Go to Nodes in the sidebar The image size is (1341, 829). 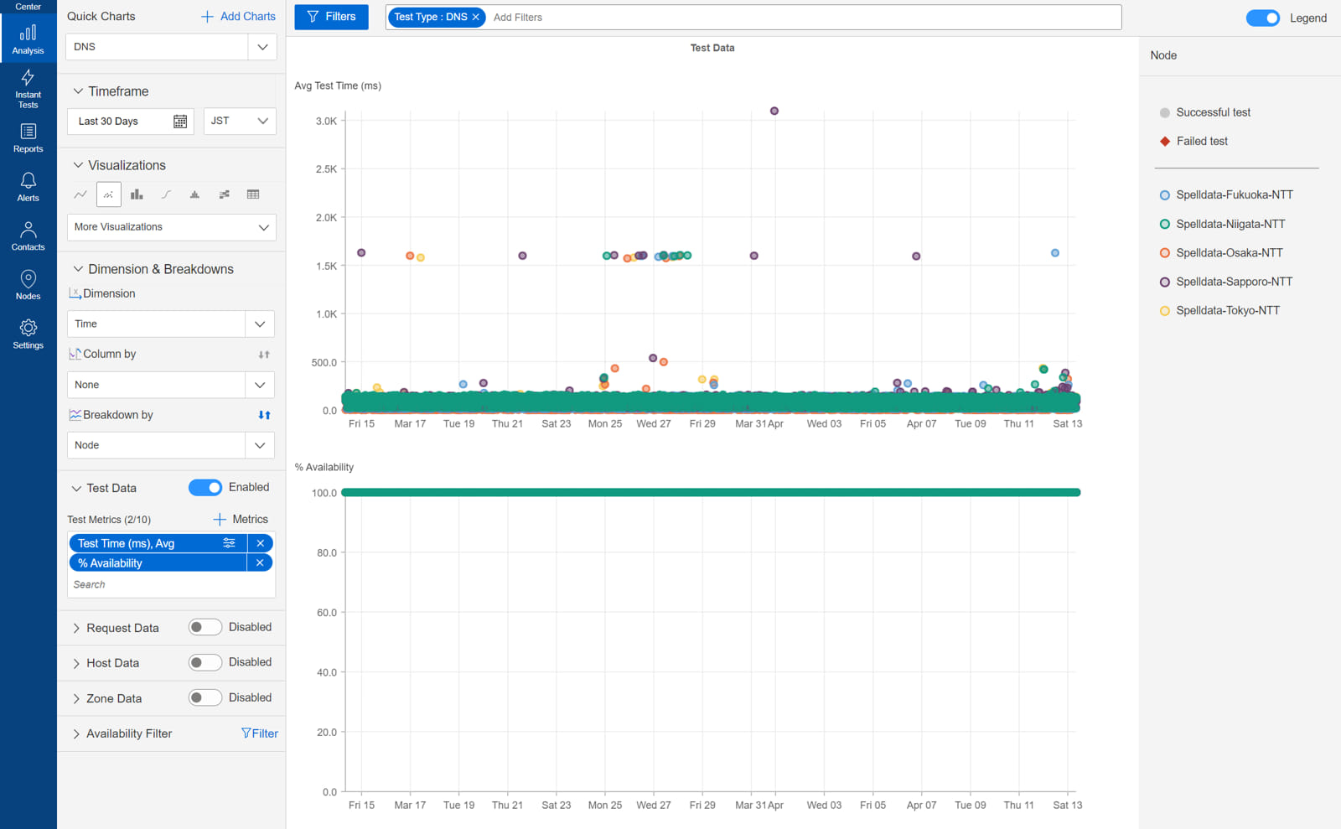[28, 285]
